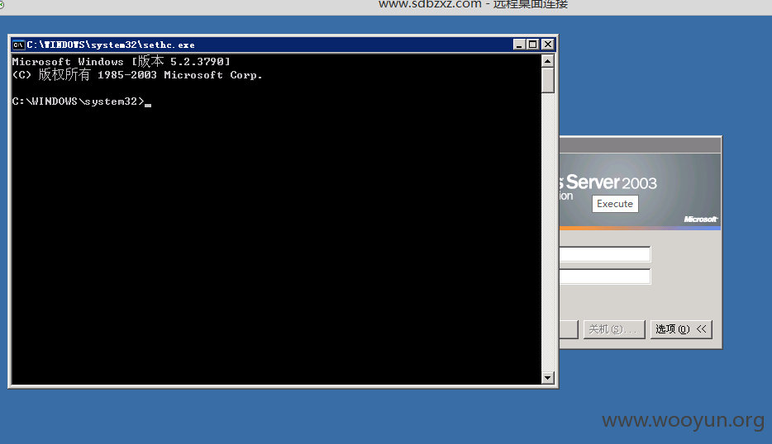The height and width of the screenshot is (444, 772).
Task: Click the partially hidden button left of 关机
Action: pos(569,329)
